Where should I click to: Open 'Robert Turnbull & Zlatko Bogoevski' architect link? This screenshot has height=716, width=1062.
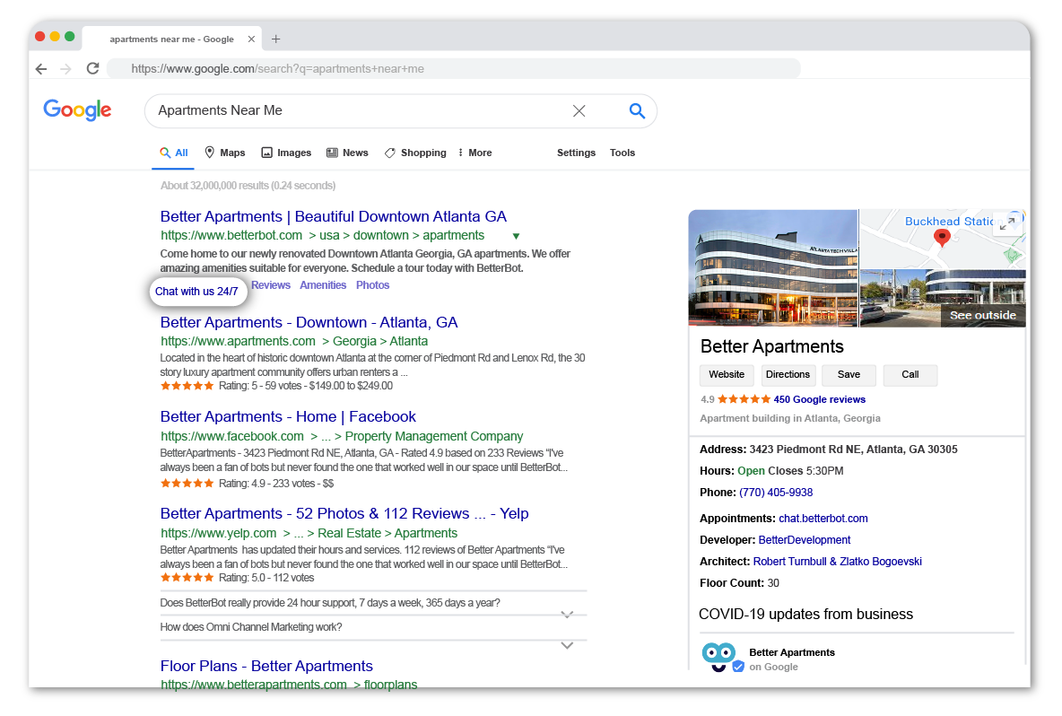point(837,562)
